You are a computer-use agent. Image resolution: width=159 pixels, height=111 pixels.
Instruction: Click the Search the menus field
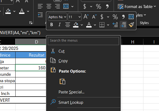pos(83,41)
